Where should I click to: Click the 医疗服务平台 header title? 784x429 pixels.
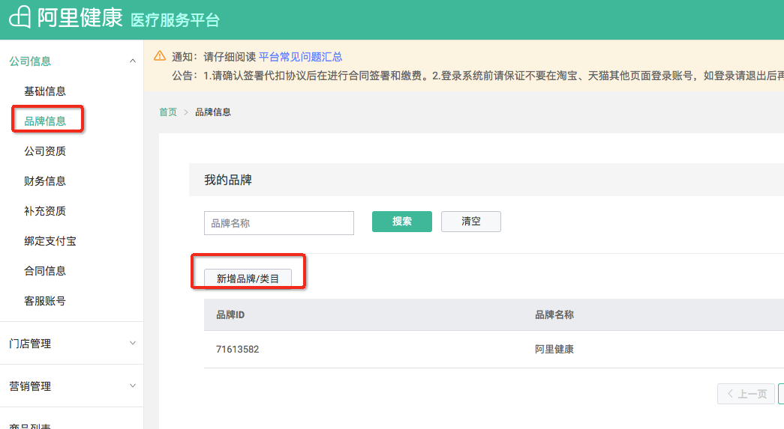click(175, 20)
